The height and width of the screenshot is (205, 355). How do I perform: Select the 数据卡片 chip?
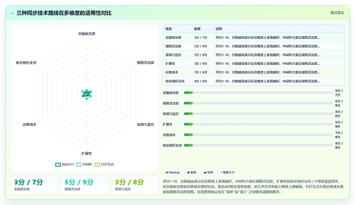pyautogui.click(x=227, y=172)
